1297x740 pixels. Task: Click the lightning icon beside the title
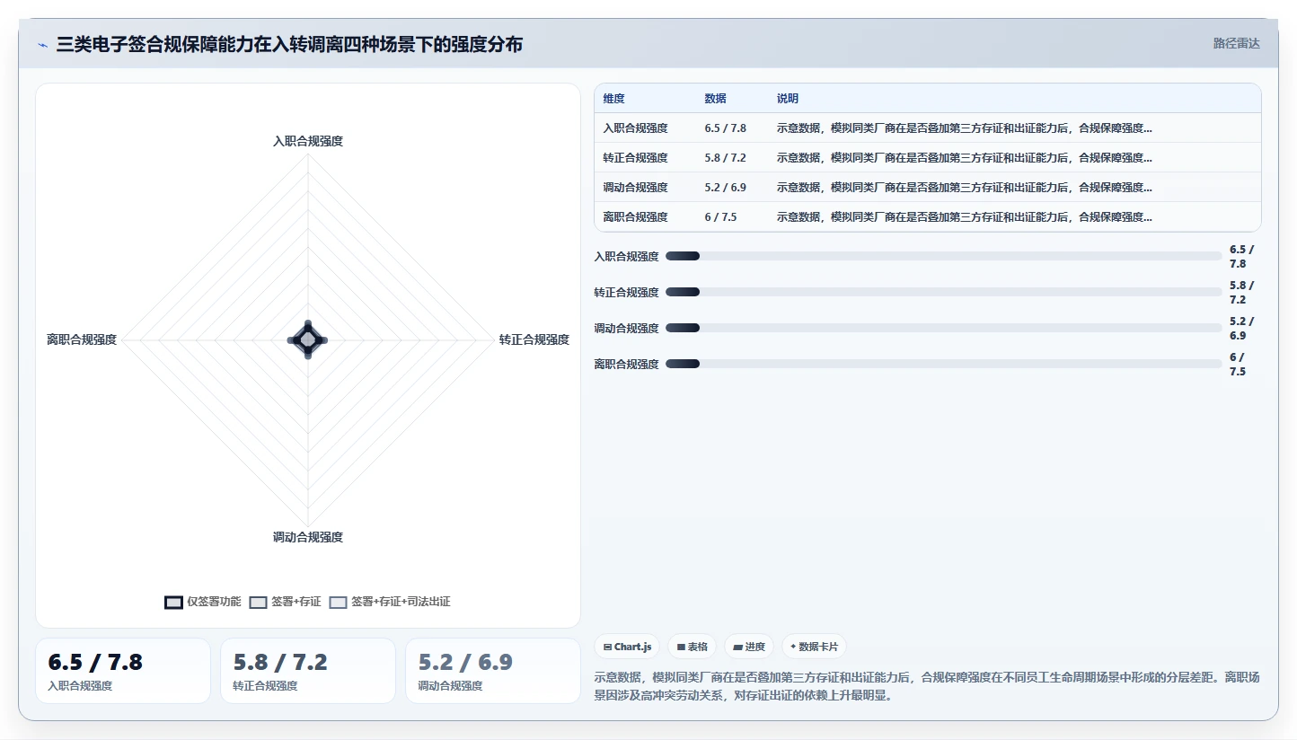click(x=43, y=45)
